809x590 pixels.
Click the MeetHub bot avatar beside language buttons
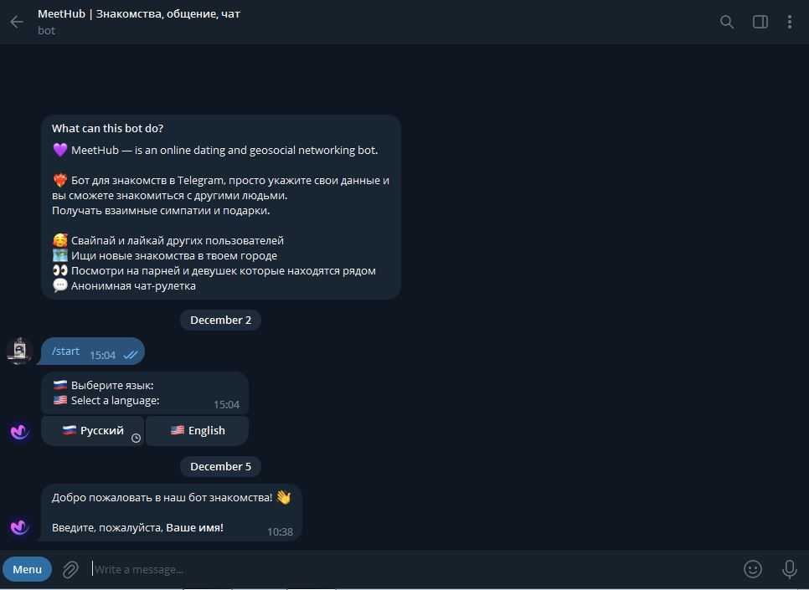tap(19, 431)
